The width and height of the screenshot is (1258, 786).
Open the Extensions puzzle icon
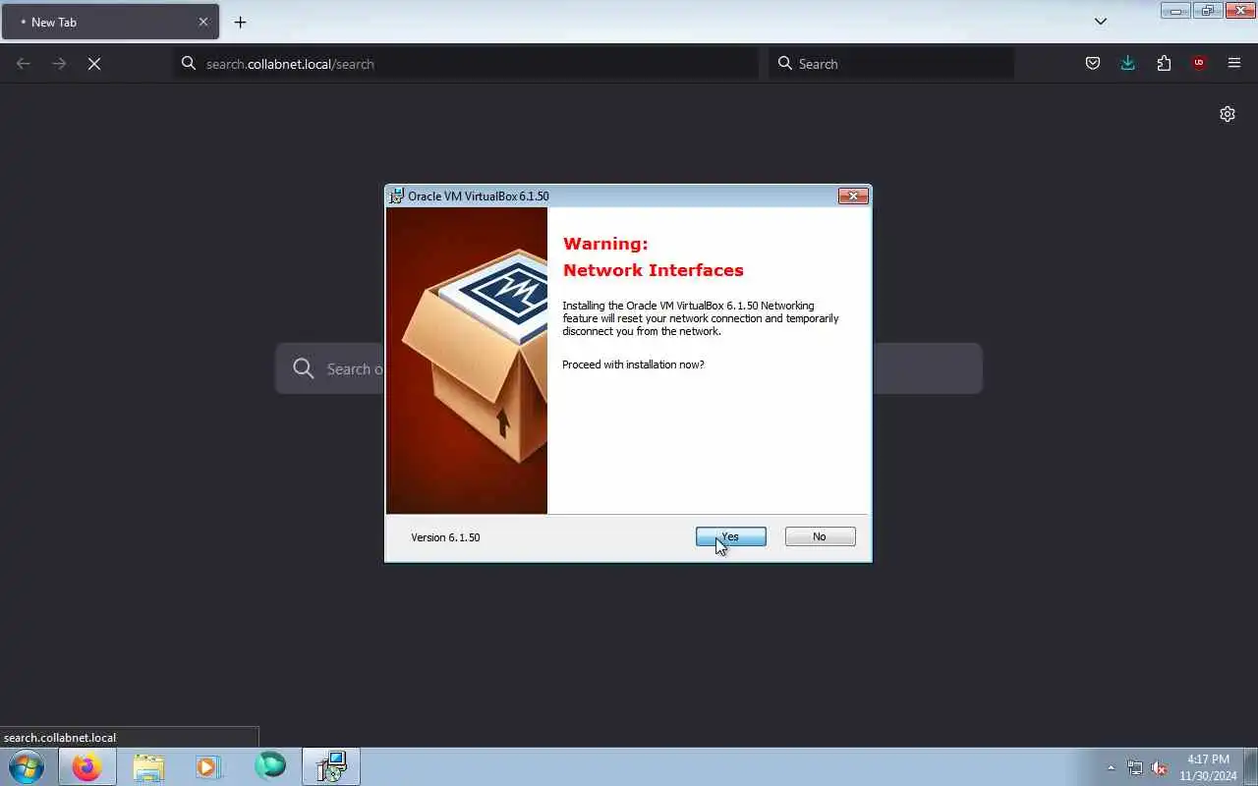[x=1164, y=64]
